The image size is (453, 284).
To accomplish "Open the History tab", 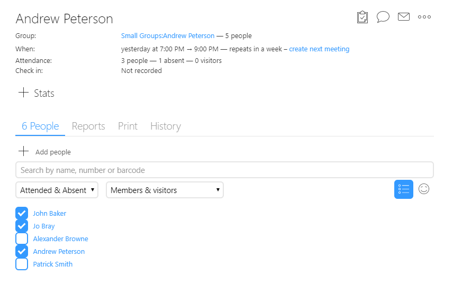I will 166,126.
